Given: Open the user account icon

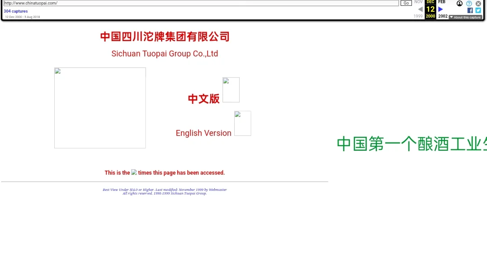Looking at the screenshot, I should tap(459, 4).
